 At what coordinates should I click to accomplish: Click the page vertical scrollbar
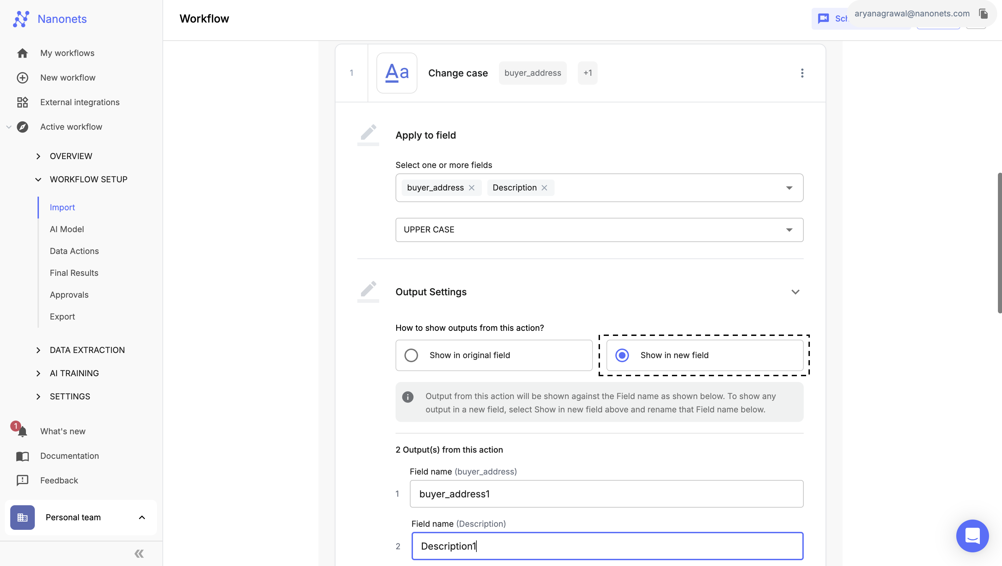(999, 243)
